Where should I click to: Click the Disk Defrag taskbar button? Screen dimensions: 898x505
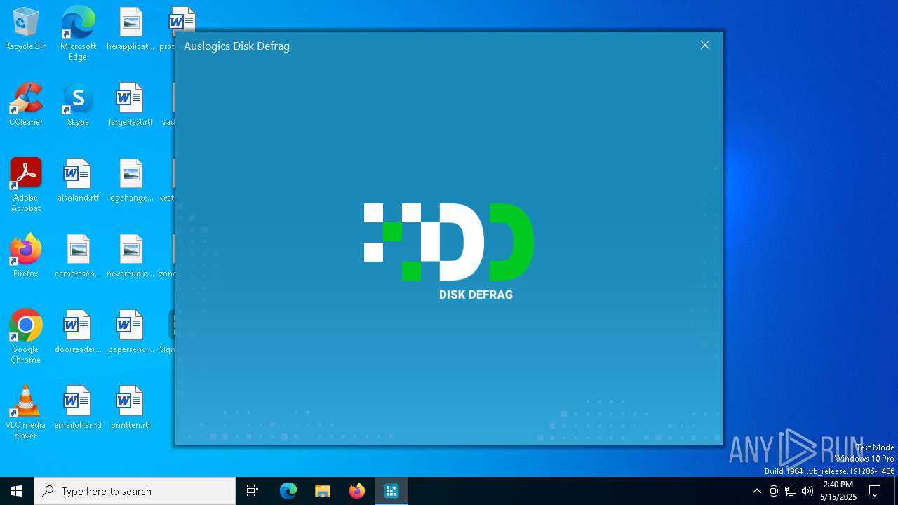tap(391, 491)
